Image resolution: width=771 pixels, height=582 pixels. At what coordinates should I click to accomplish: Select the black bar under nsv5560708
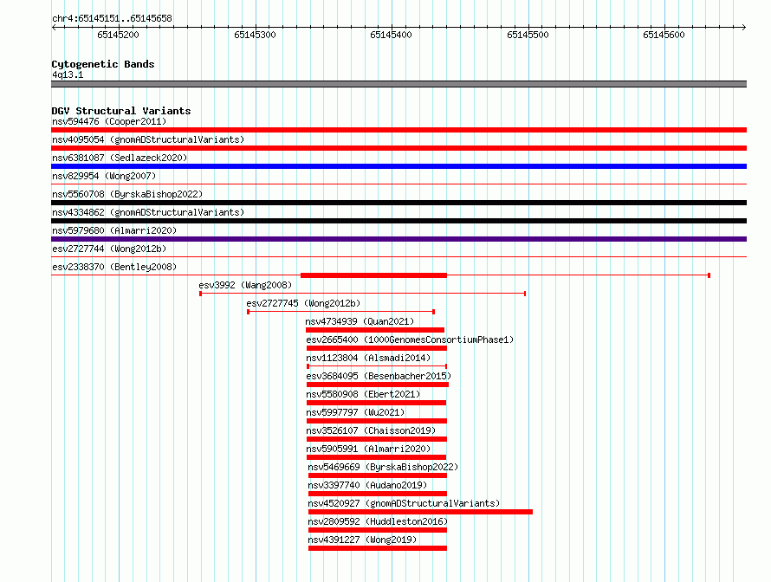pyautogui.click(x=398, y=203)
